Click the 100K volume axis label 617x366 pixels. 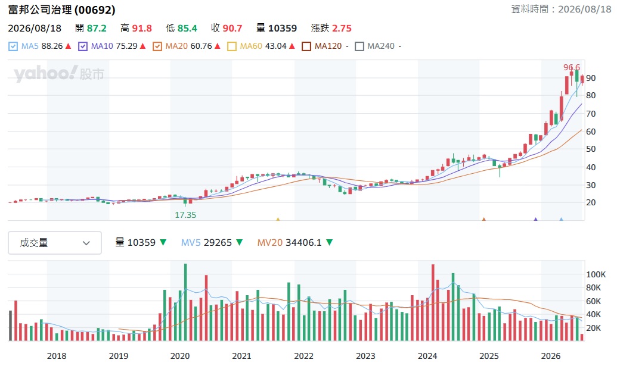click(x=596, y=274)
